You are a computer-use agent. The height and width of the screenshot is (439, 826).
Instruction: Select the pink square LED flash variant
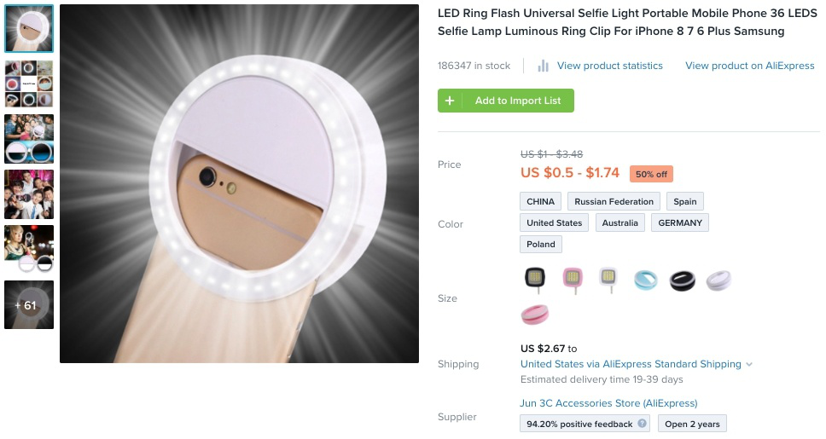pos(572,279)
